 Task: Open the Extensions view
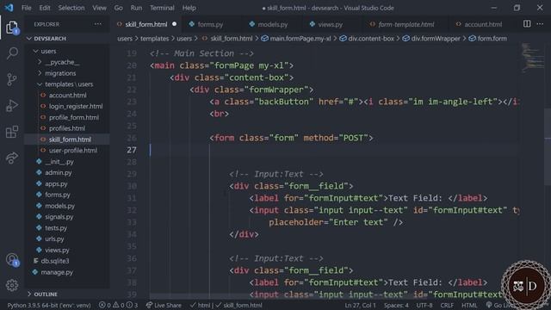(12, 132)
